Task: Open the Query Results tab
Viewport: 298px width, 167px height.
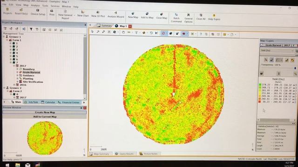Action: (x=124, y=154)
